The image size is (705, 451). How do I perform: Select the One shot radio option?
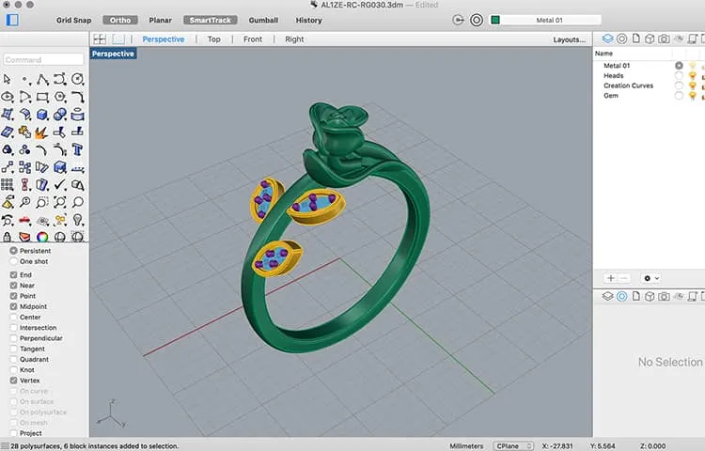(13, 261)
